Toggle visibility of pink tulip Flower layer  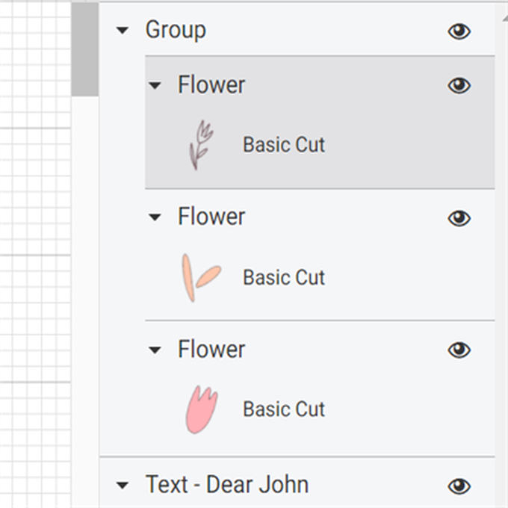point(459,350)
